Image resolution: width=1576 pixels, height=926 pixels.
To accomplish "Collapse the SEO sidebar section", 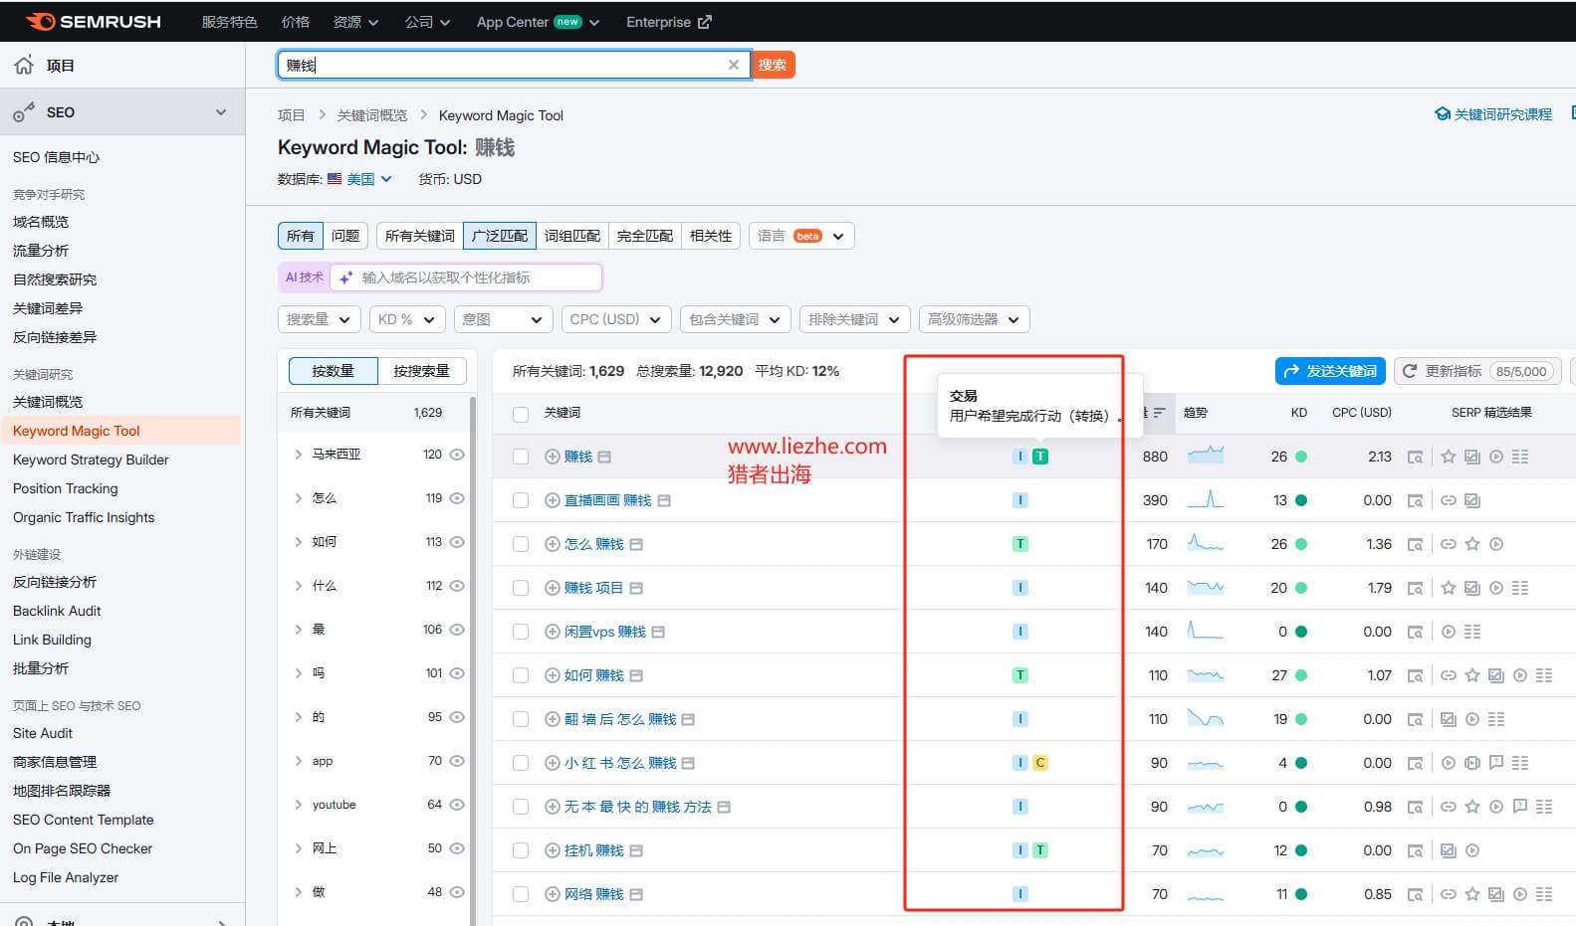I will pos(221,112).
